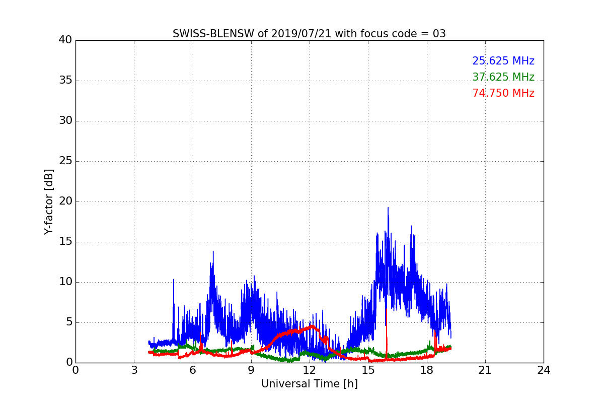
Task: Click y-axis tick label 15
Action: click(65, 242)
